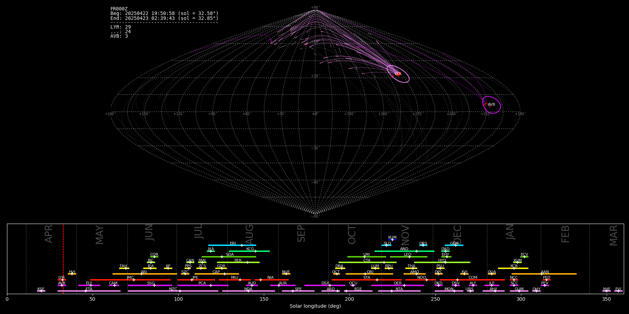
Task: Click the APR month label
Action: click(x=49, y=234)
